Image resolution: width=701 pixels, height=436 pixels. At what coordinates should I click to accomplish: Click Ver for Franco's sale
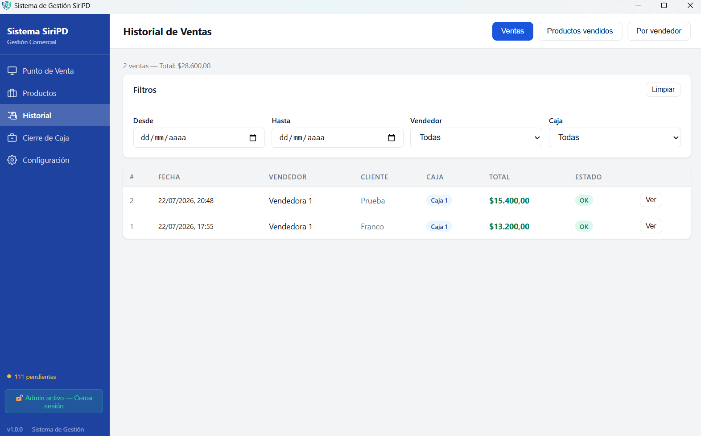click(651, 226)
